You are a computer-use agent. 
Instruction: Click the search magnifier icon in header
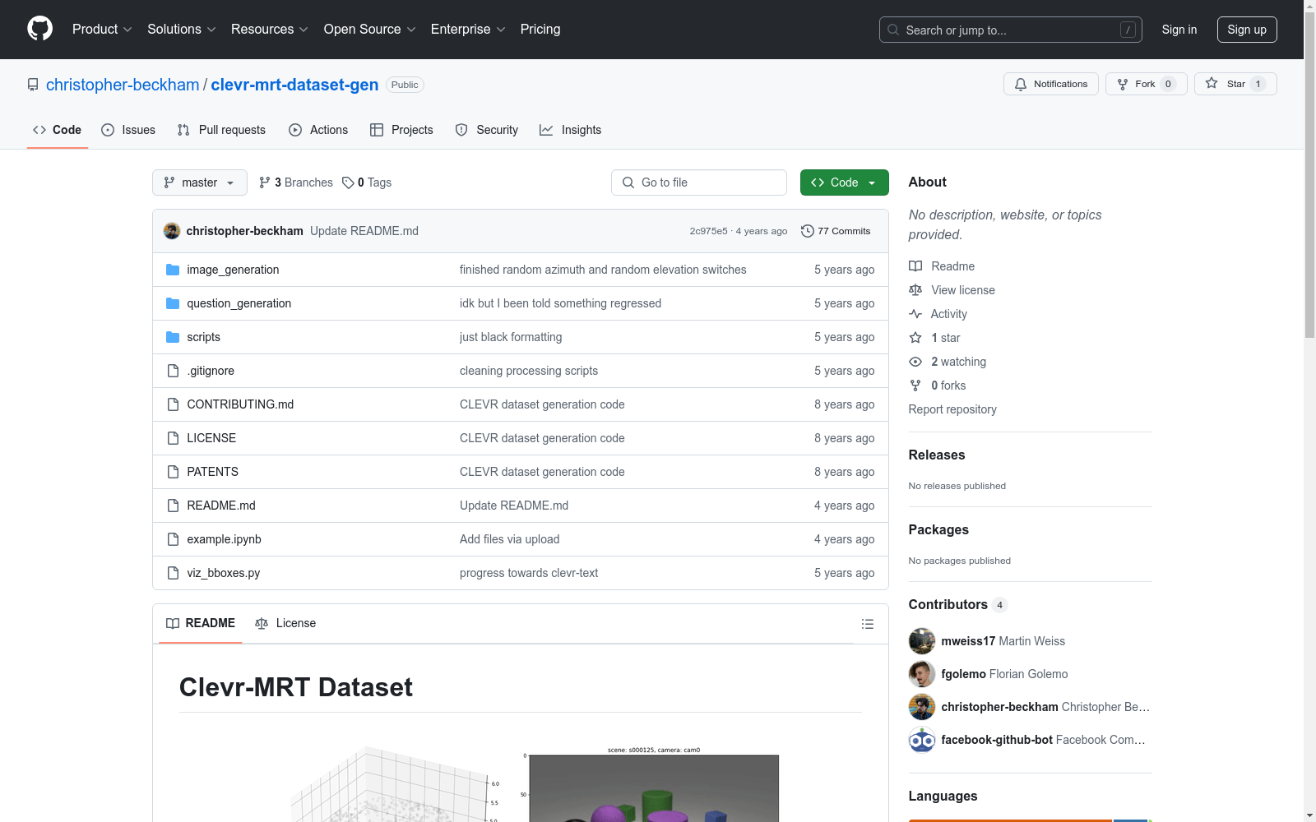[x=893, y=30]
